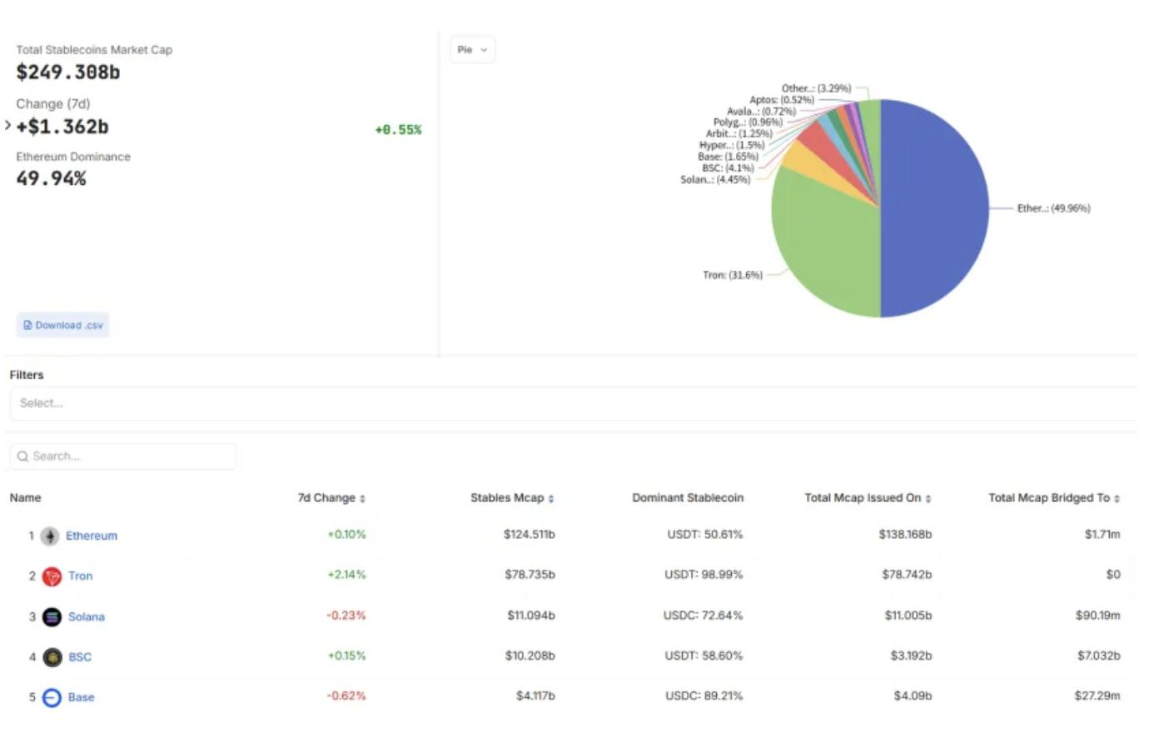Click the blue Base chain icon
Image resolution: width=1149 pixels, height=748 pixels.
pos(52,697)
